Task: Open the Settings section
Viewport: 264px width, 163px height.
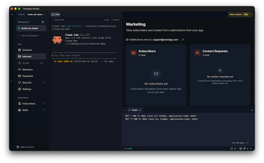Action: [x=32, y=89]
